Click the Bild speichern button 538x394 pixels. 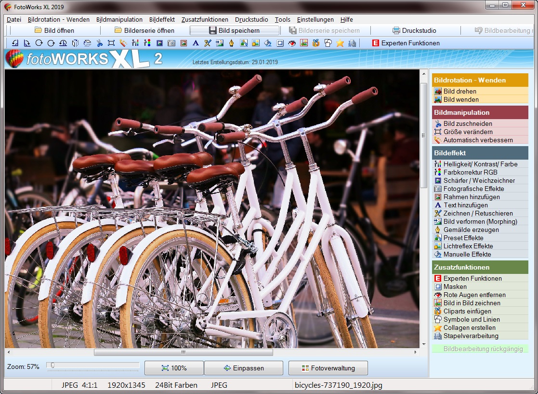pyautogui.click(x=235, y=30)
